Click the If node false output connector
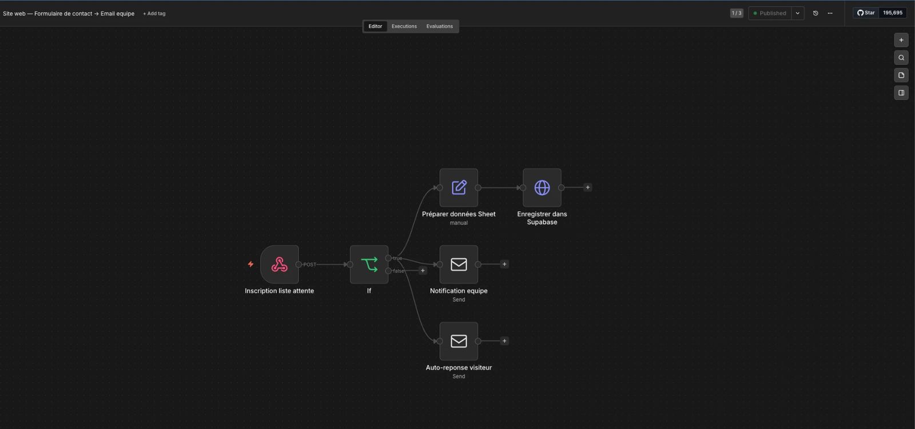 388,271
